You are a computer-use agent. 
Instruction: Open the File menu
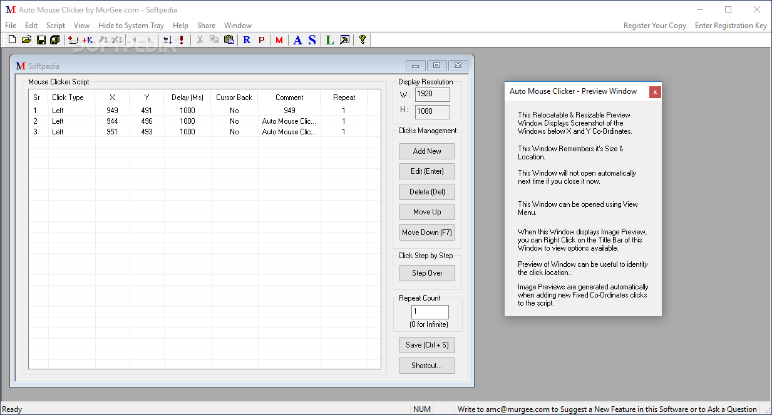(11, 26)
